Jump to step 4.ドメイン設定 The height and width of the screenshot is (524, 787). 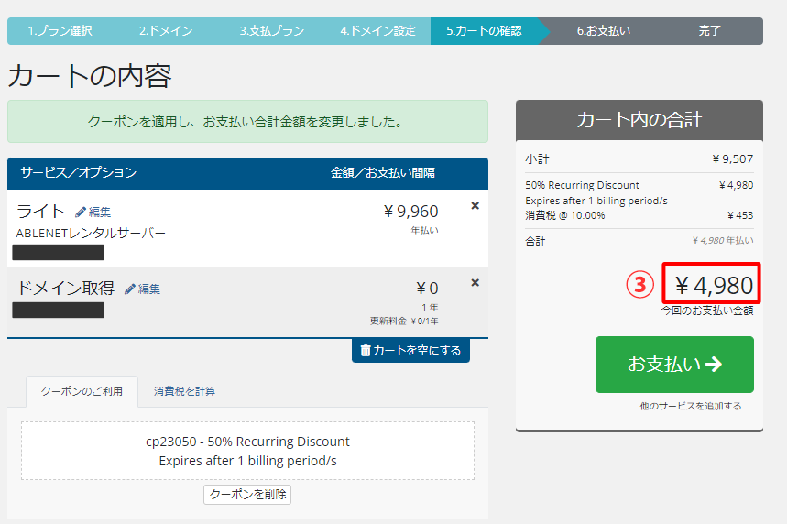[x=377, y=31]
